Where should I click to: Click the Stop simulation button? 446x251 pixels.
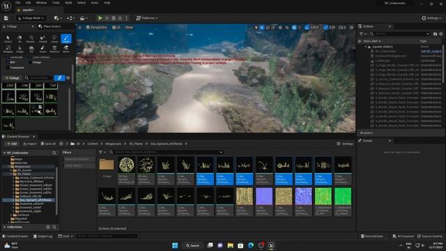114,18
